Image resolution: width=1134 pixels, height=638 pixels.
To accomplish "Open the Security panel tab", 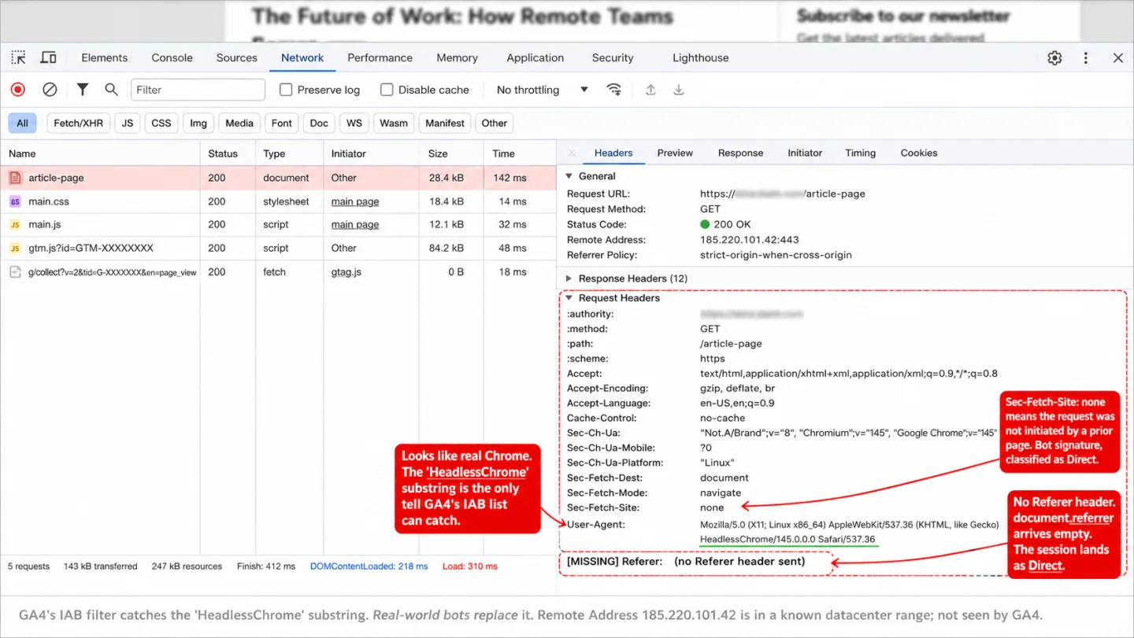I will 613,57.
